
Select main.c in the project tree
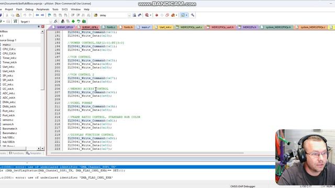[6, 44]
